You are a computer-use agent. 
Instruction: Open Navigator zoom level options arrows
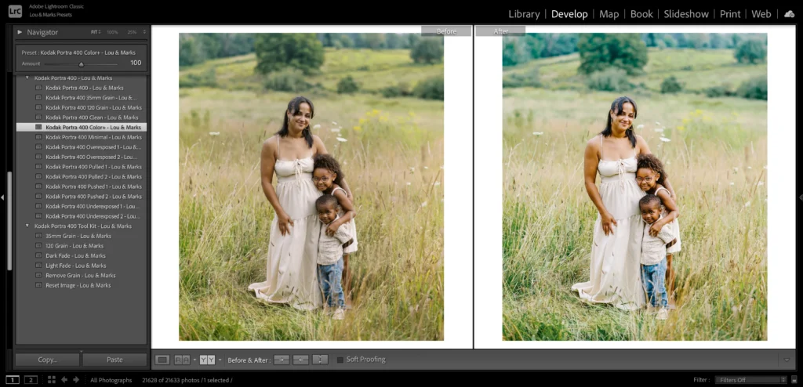pos(144,32)
